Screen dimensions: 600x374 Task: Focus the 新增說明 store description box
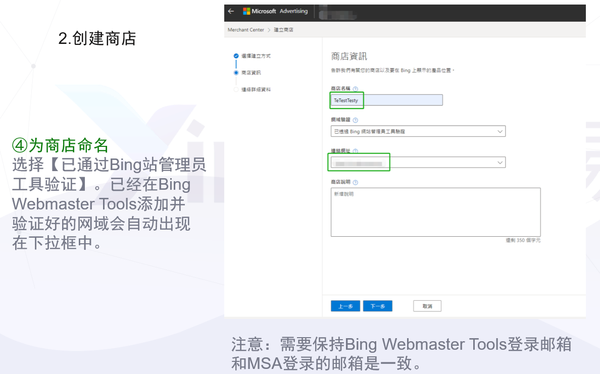(435, 212)
